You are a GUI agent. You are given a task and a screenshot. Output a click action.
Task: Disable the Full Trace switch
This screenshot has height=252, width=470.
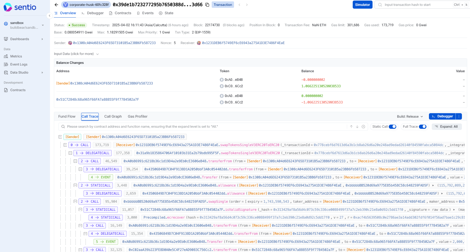[423, 127]
